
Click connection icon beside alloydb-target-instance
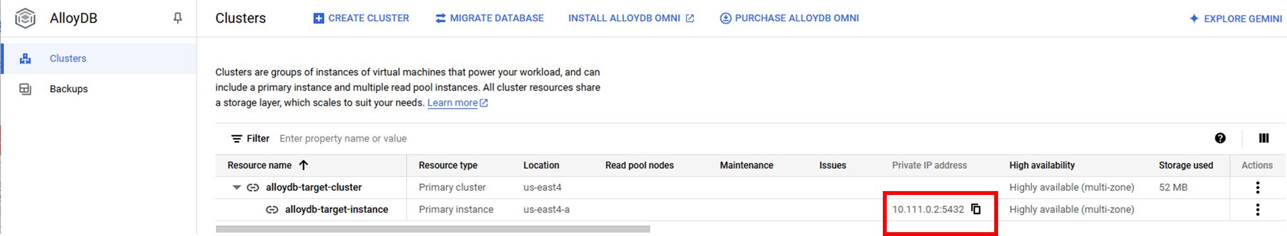[272, 210]
